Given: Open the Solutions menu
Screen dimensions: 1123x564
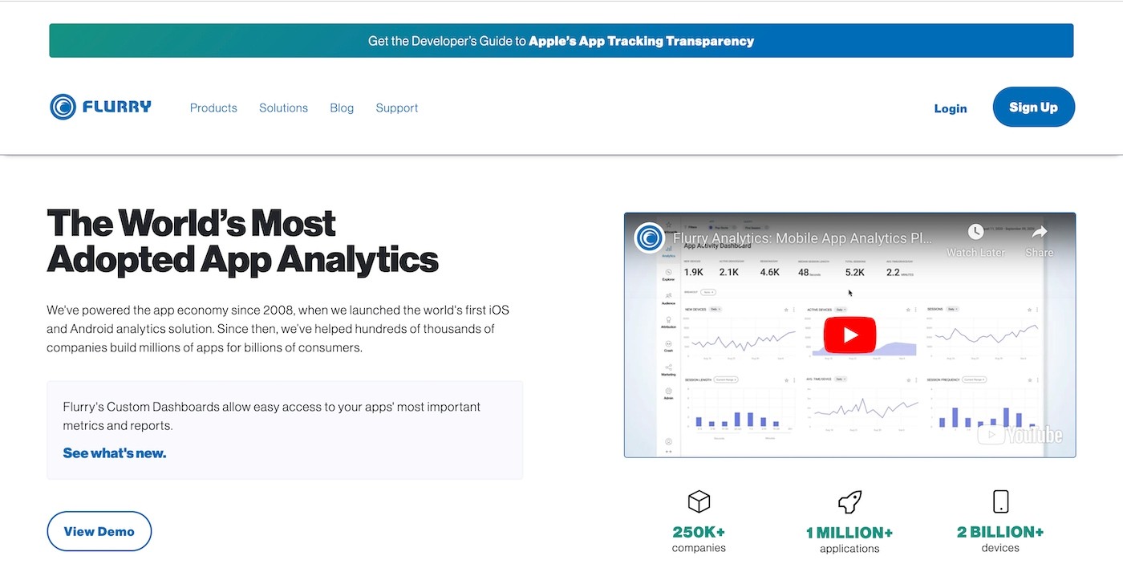Looking at the screenshot, I should point(283,108).
